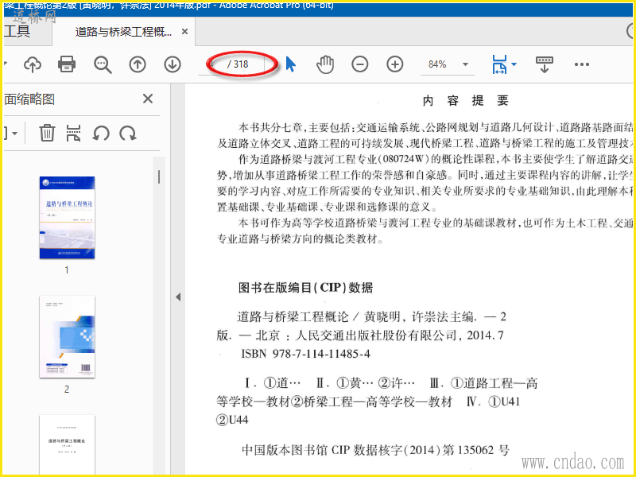
Task: Open the more tools ellipsis menu
Action: coord(582,64)
